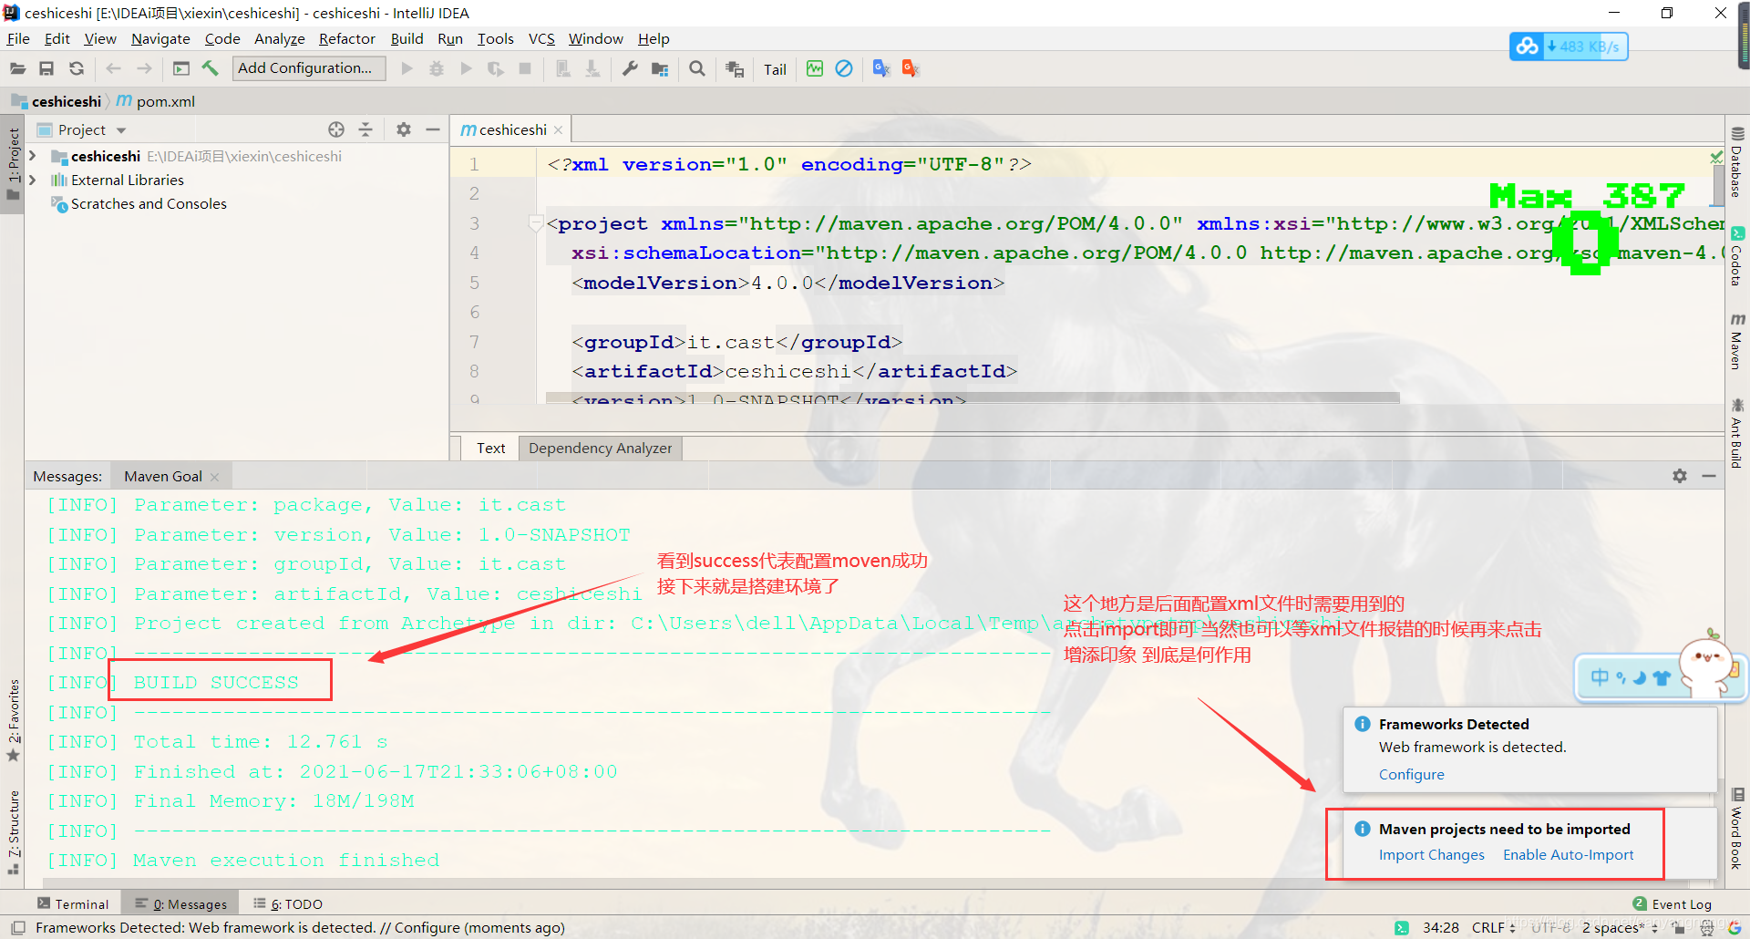Open the Codota side tool window
The width and height of the screenshot is (1750, 939).
coord(1737,256)
